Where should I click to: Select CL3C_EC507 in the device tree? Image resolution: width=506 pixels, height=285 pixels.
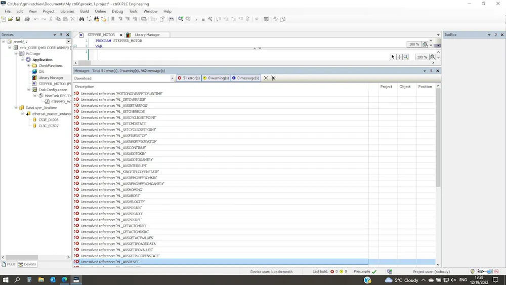[x=49, y=126]
